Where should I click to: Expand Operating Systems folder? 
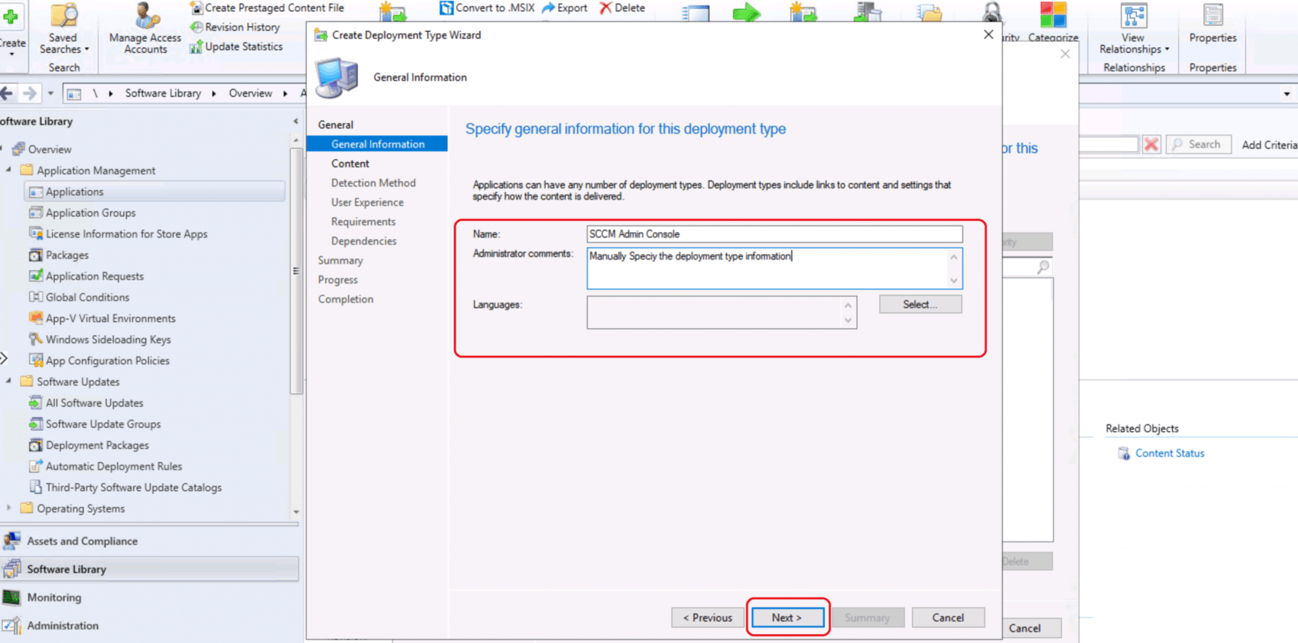[8, 508]
